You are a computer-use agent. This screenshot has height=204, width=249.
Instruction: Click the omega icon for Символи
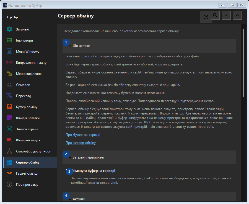[9, 85]
